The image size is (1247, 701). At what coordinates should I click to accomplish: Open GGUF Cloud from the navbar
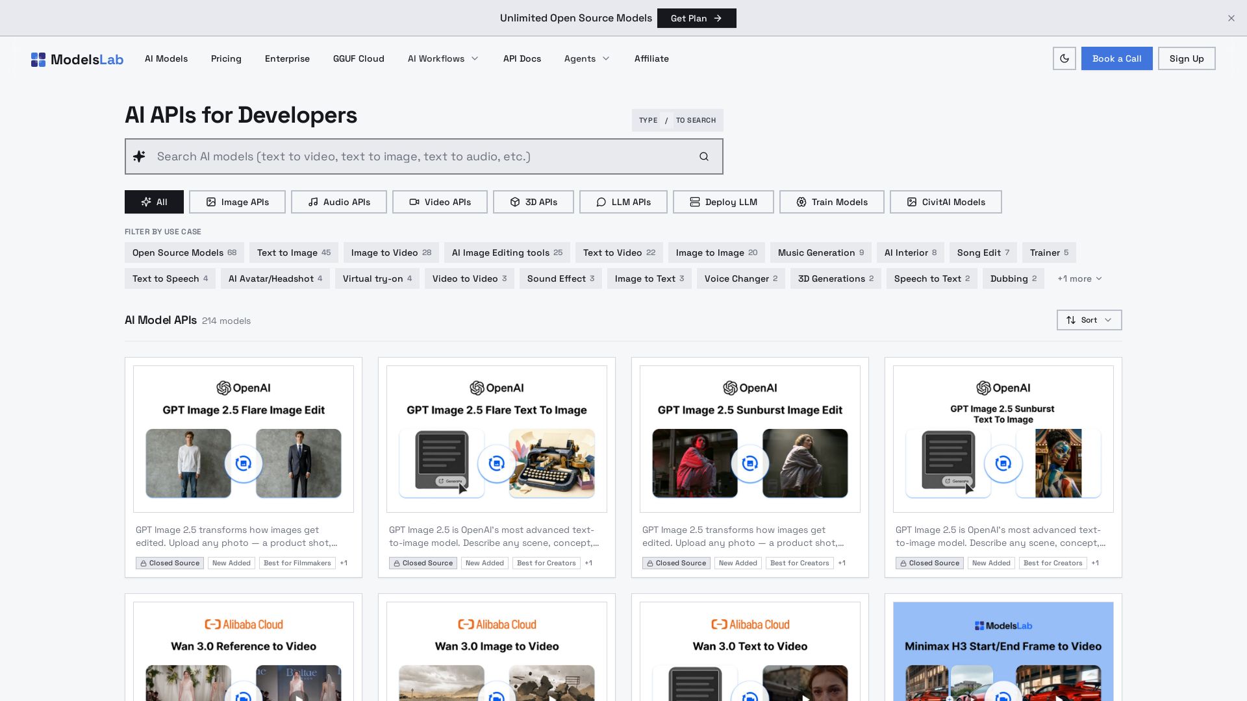[x=359, y=58]
